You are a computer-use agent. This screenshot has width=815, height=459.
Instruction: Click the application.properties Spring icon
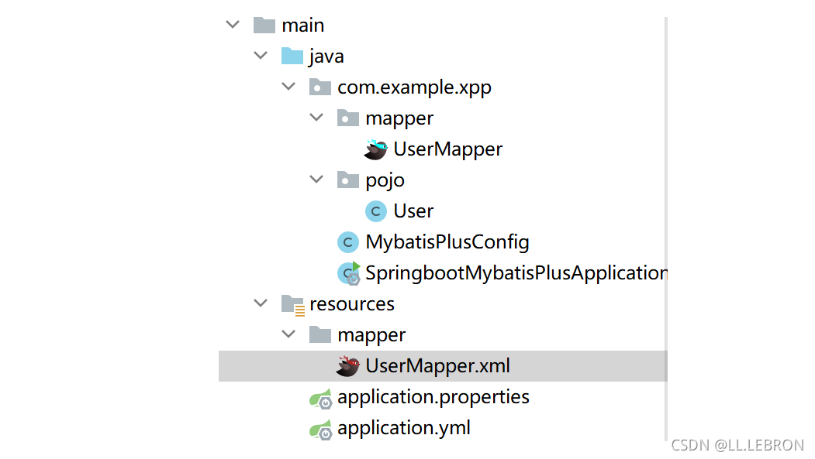(x=321, y=399)
